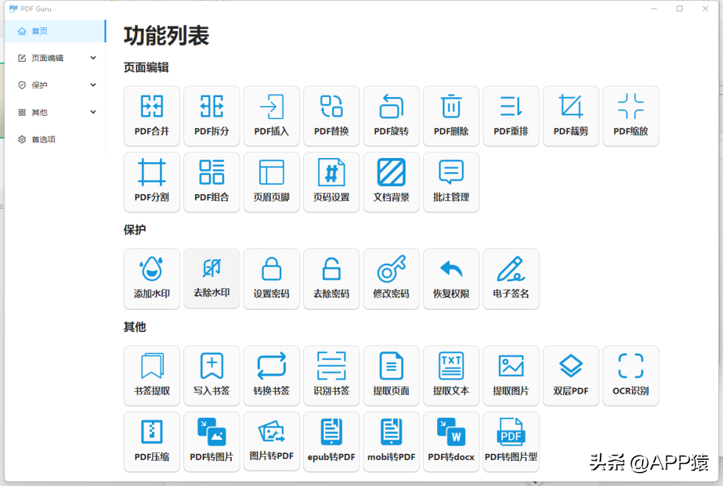Open the 提取图片 extract images tool
723x486 pixels.
tap(511, 376)
